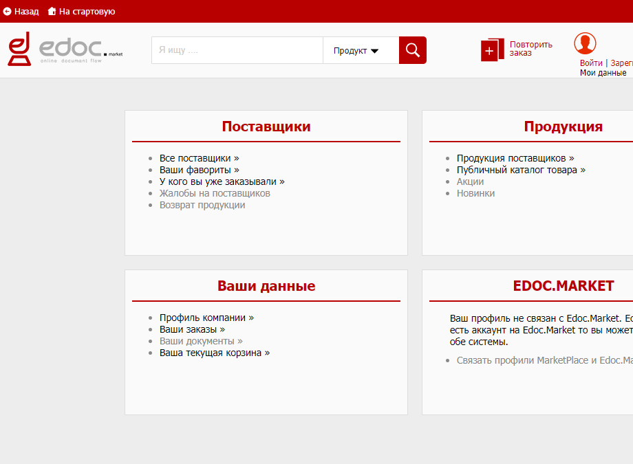Click the magnifying glass search button
The height and width of the screenshot is (464, 633).
[x=413, y=50]
